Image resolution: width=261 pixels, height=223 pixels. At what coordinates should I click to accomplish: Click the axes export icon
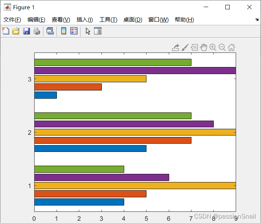click(x=175, y=48)
